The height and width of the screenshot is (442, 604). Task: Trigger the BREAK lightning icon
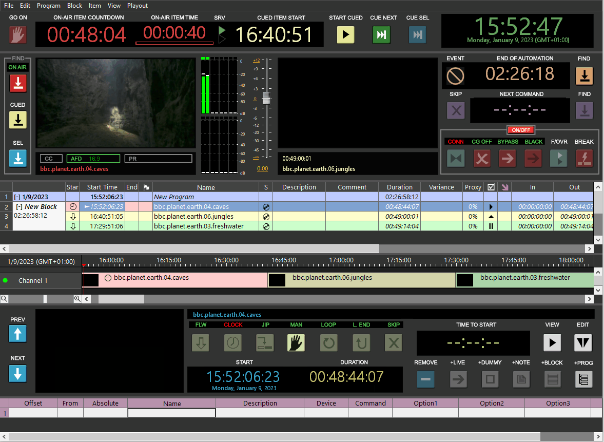pos(584,159)
